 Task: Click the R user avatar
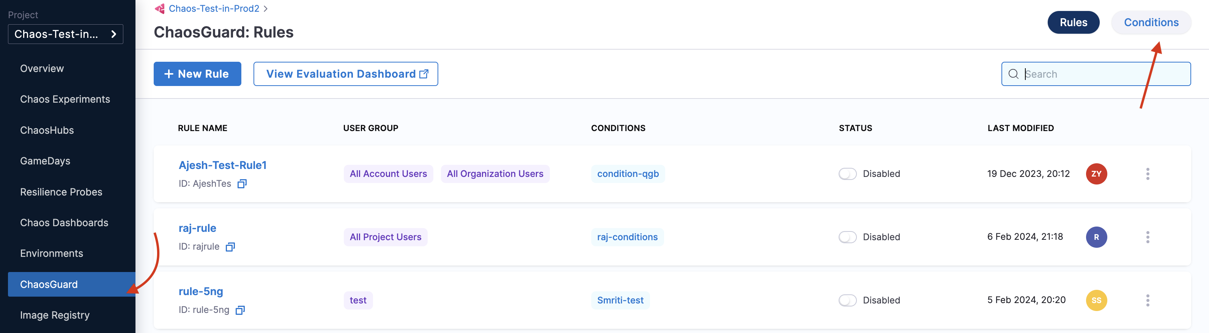tap(1096, 237)
